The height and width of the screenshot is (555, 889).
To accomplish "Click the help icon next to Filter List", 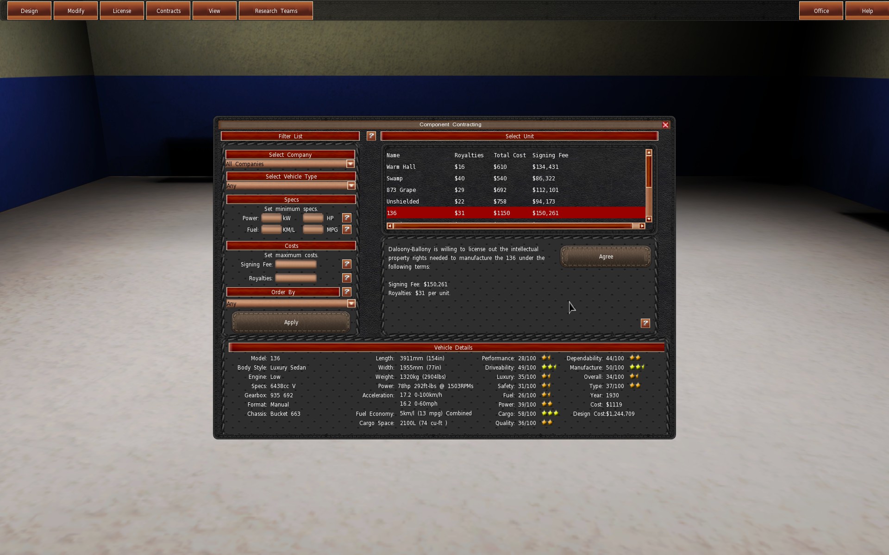I will [x=371, y=136].
